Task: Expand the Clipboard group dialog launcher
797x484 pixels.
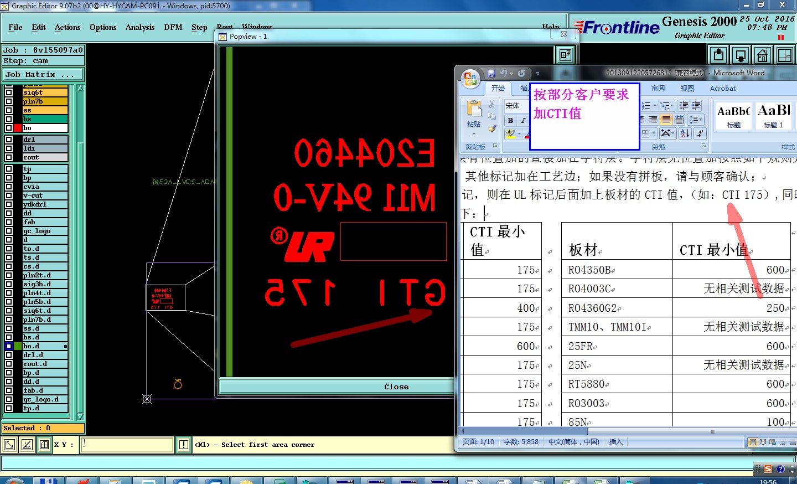Action: click(495, 146)
